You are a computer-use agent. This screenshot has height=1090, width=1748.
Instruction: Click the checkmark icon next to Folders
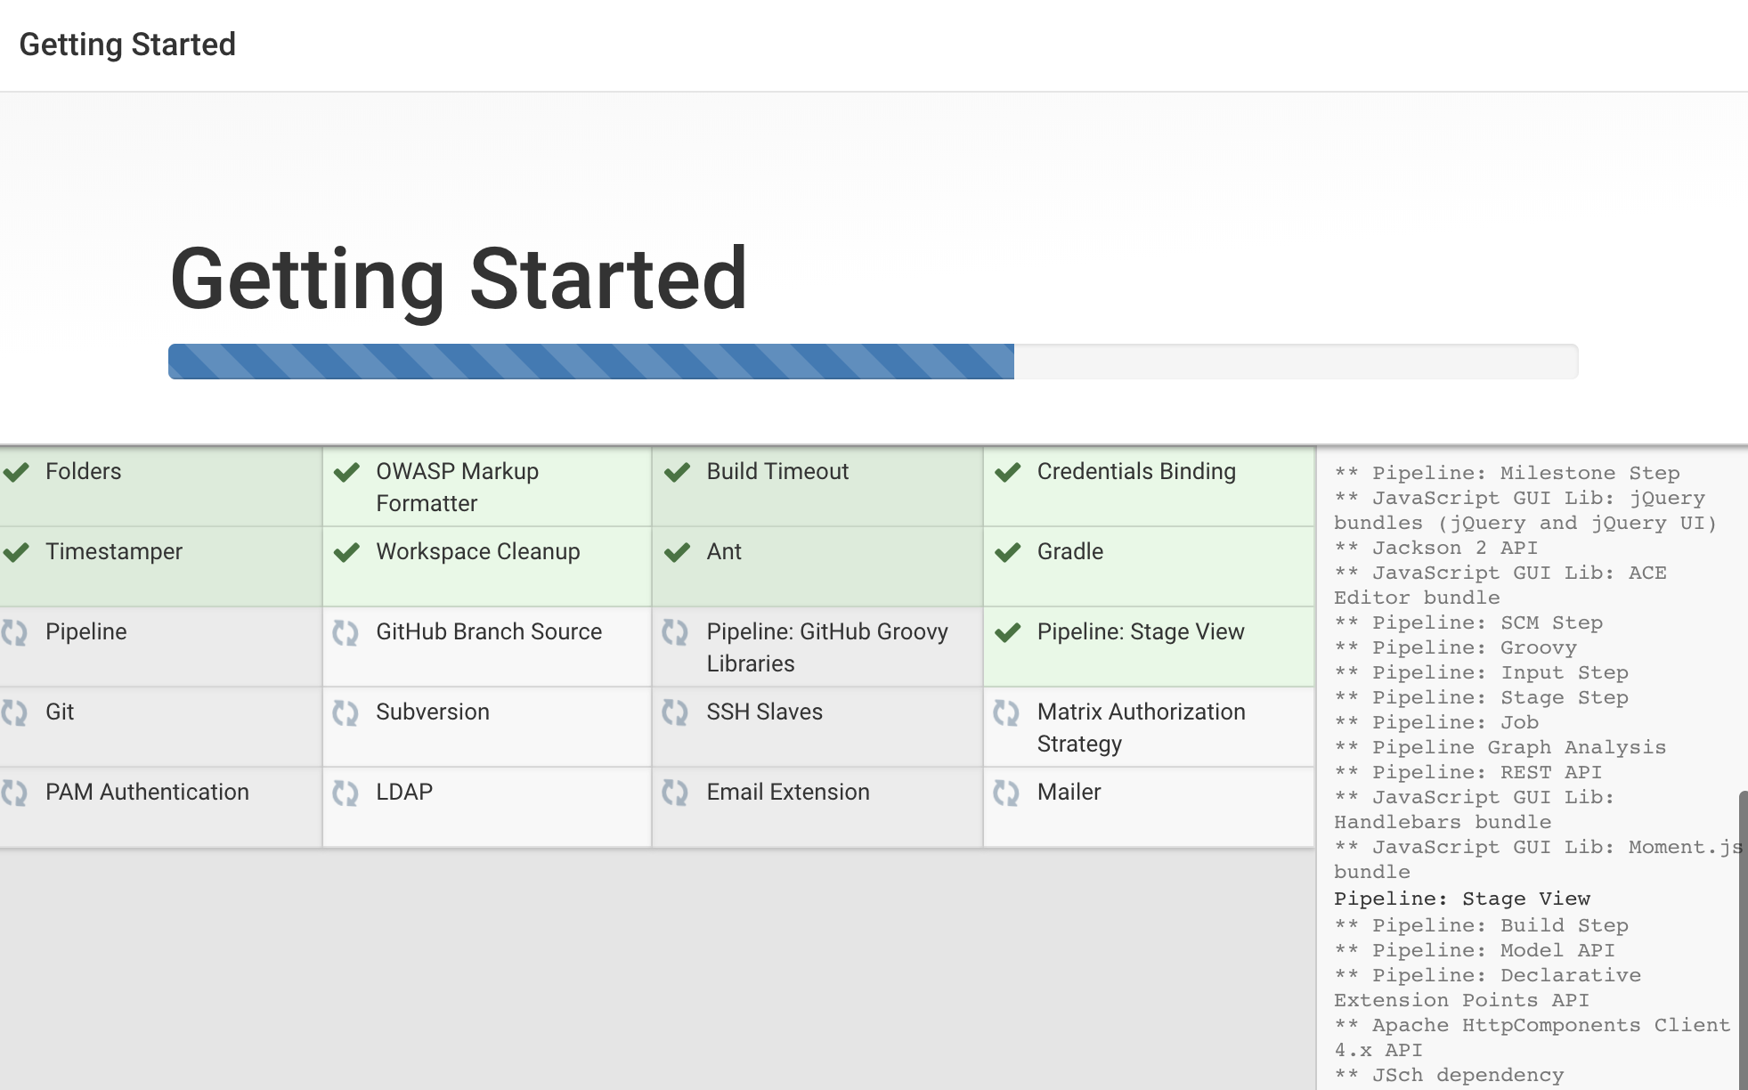click(16, 472)
